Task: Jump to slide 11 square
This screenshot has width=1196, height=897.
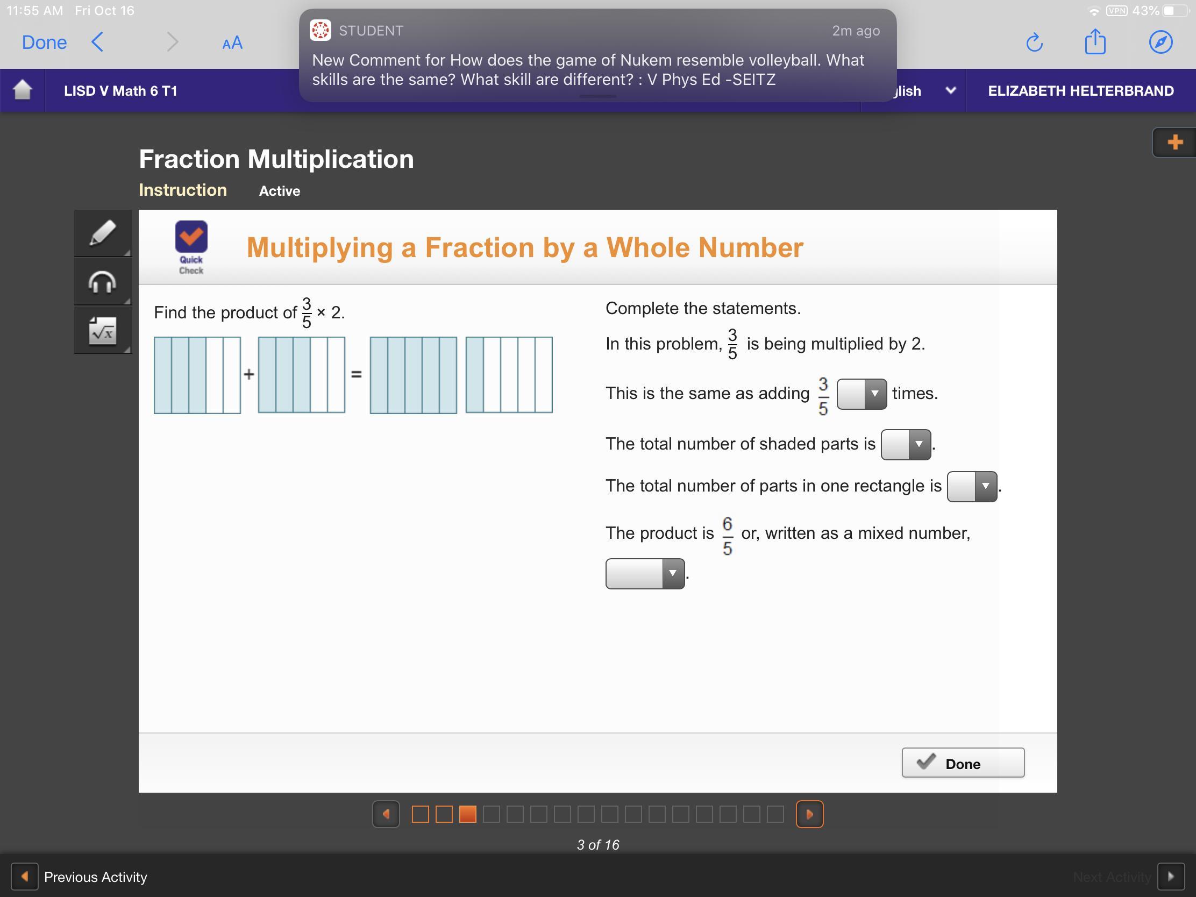Action: click(657, 814)
